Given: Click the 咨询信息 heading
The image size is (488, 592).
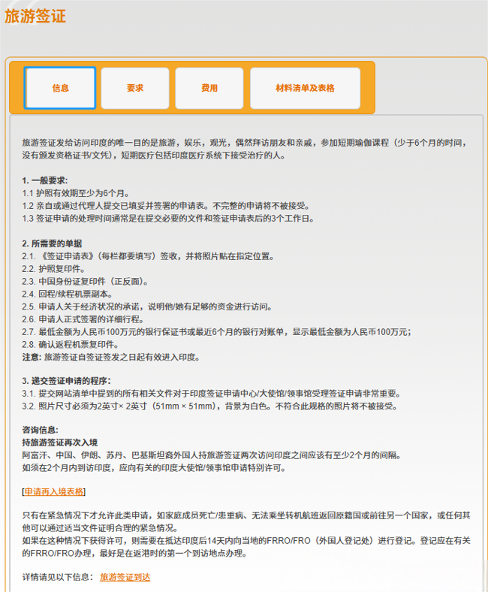Looking at the screenshot, I should [41, 430].
